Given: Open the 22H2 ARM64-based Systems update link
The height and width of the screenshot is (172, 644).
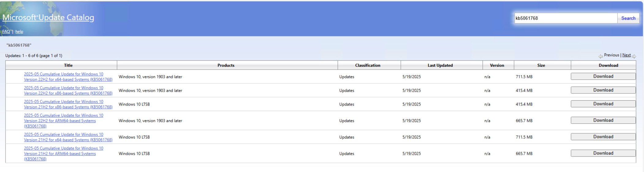Looking at the screenshot, I should point(64,120).
